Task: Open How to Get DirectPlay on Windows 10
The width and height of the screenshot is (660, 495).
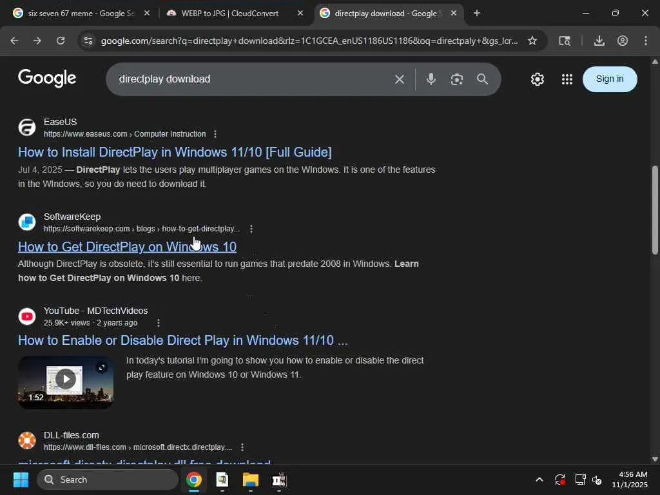Action: (x=127, y=247)
